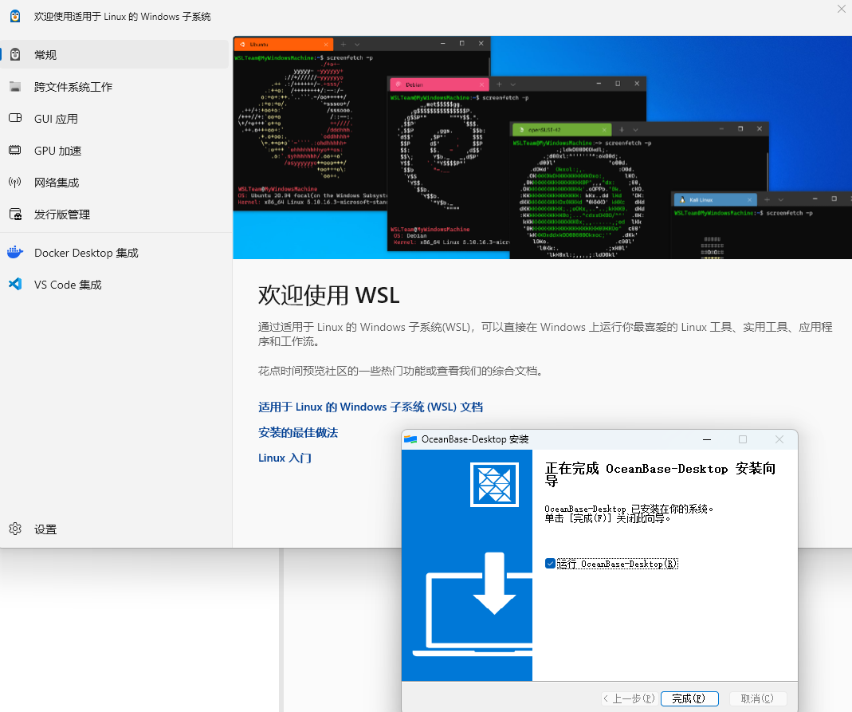Open 设置 at the sidebar bottom
Screen dimensions: 852x712
tap(115, 529)
